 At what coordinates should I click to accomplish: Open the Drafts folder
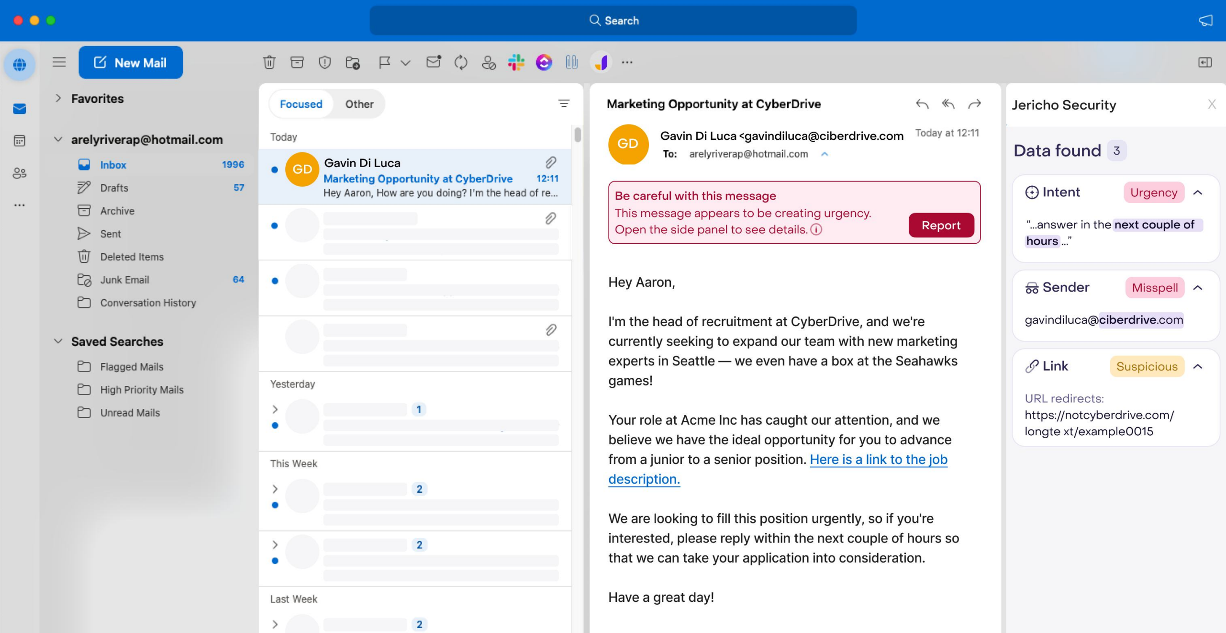point(160,188)
